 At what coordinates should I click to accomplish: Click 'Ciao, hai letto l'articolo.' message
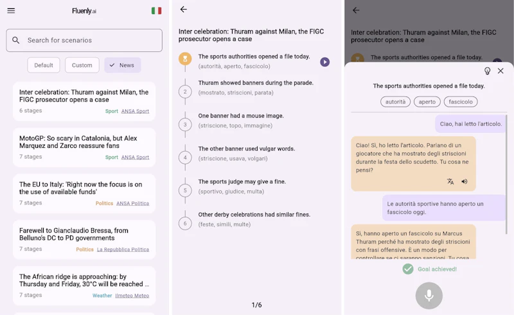pos(471,123)
